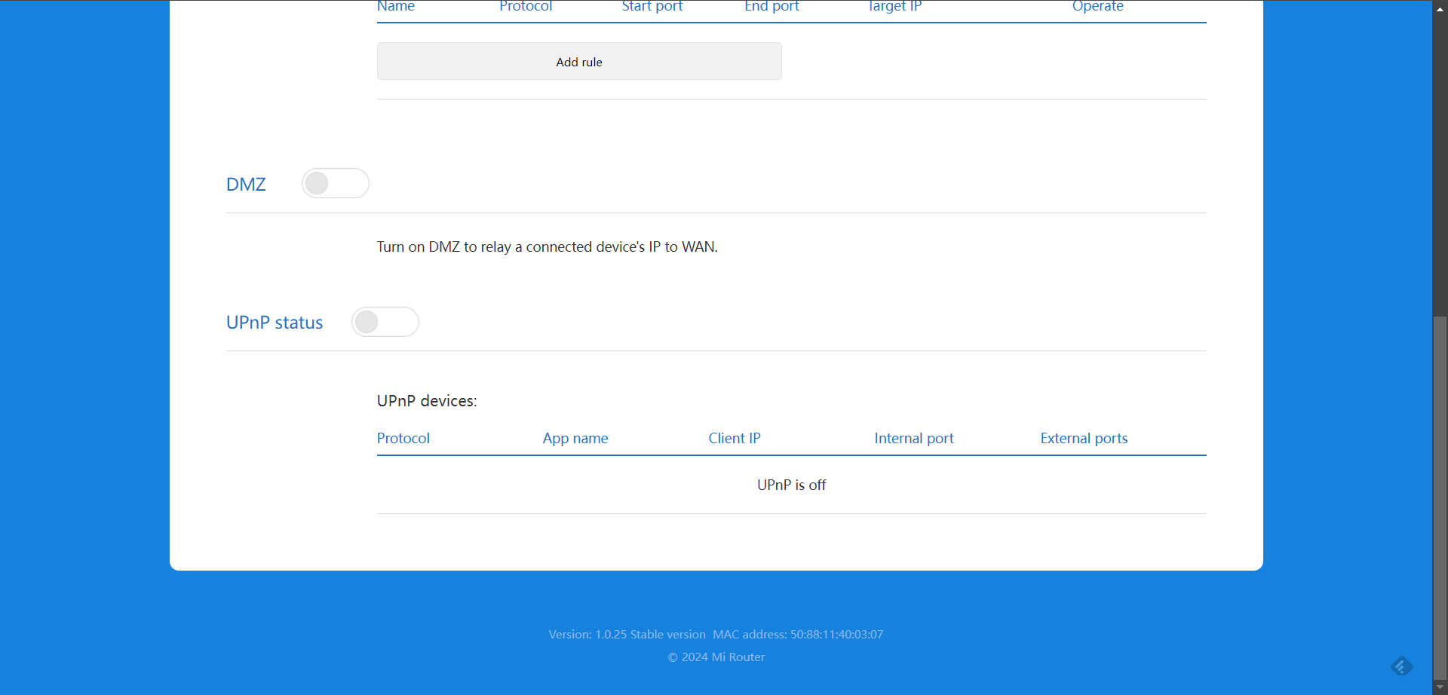Click the App name column header
This screenshot has height=695, width=1448.
(575, 438)
